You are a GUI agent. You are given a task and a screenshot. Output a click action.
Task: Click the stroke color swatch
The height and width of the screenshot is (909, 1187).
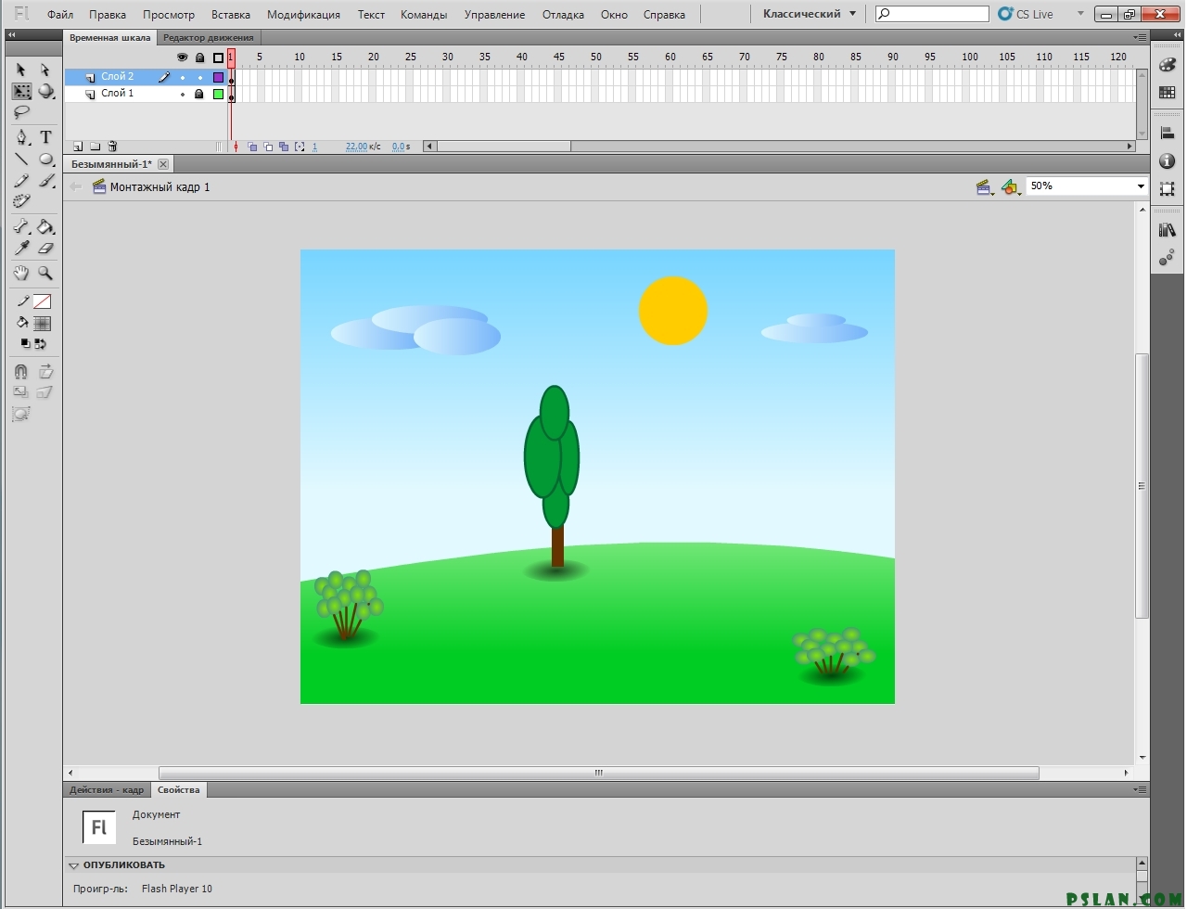[x=42, y=301]
